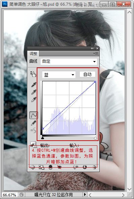Click the 自动 auto button
Image resolution: width=134 pixels, height=199 pixels.
click(88, 74)
